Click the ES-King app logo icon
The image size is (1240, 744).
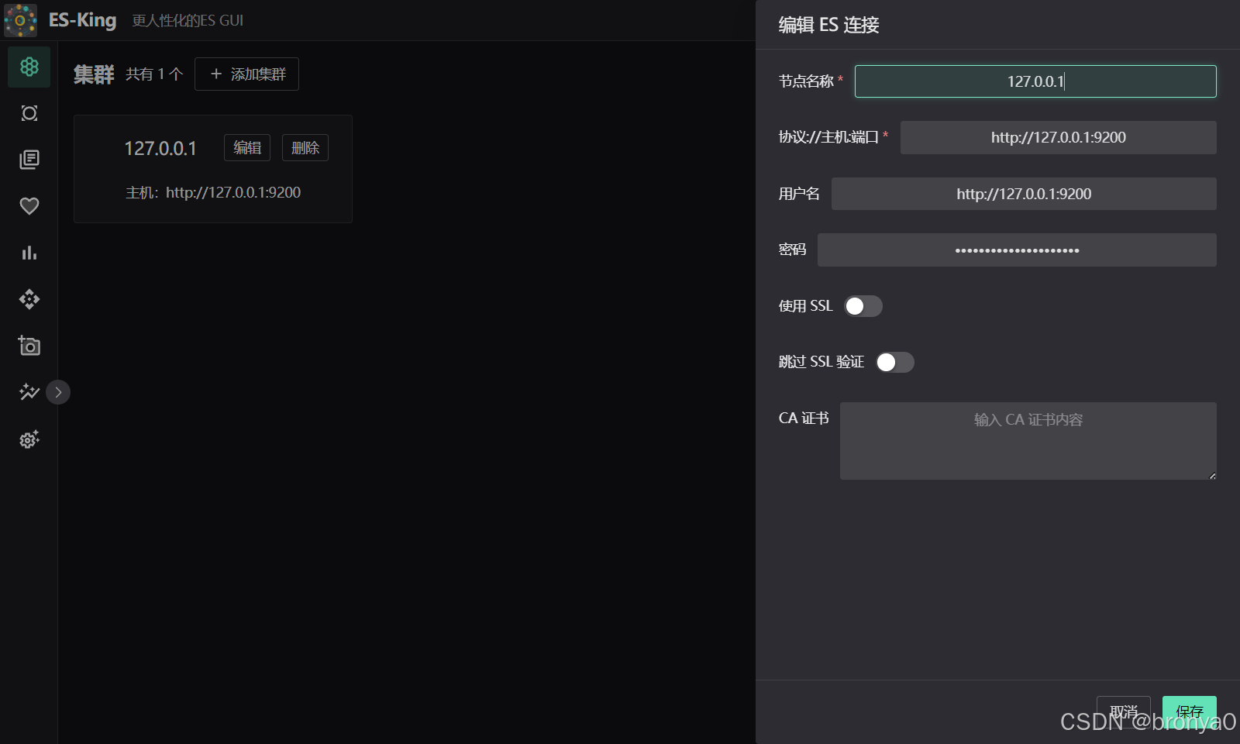[x=20, y=20]
